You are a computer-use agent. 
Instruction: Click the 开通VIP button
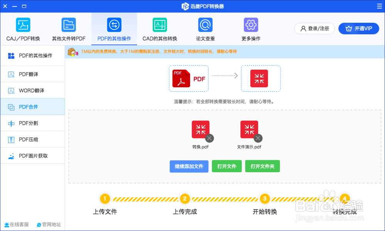pyautogui.click(x=358, y=28)
